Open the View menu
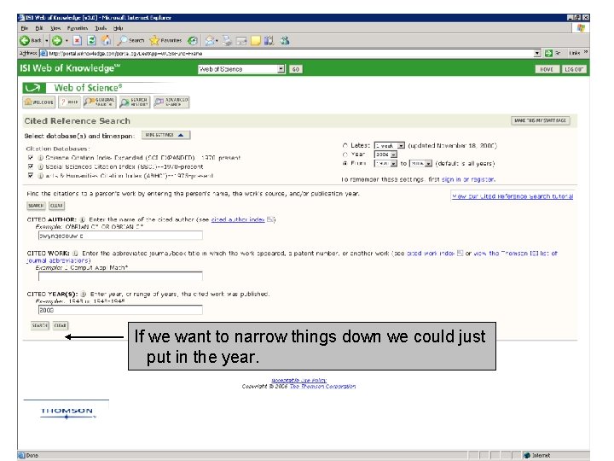This screenshot has width=614, height=461. click(x=55, y=28)
